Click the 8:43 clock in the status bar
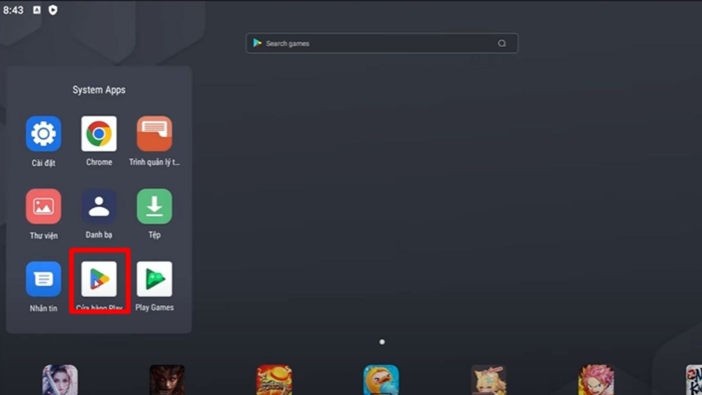The image size is (702, 395). tap(13, 10)
